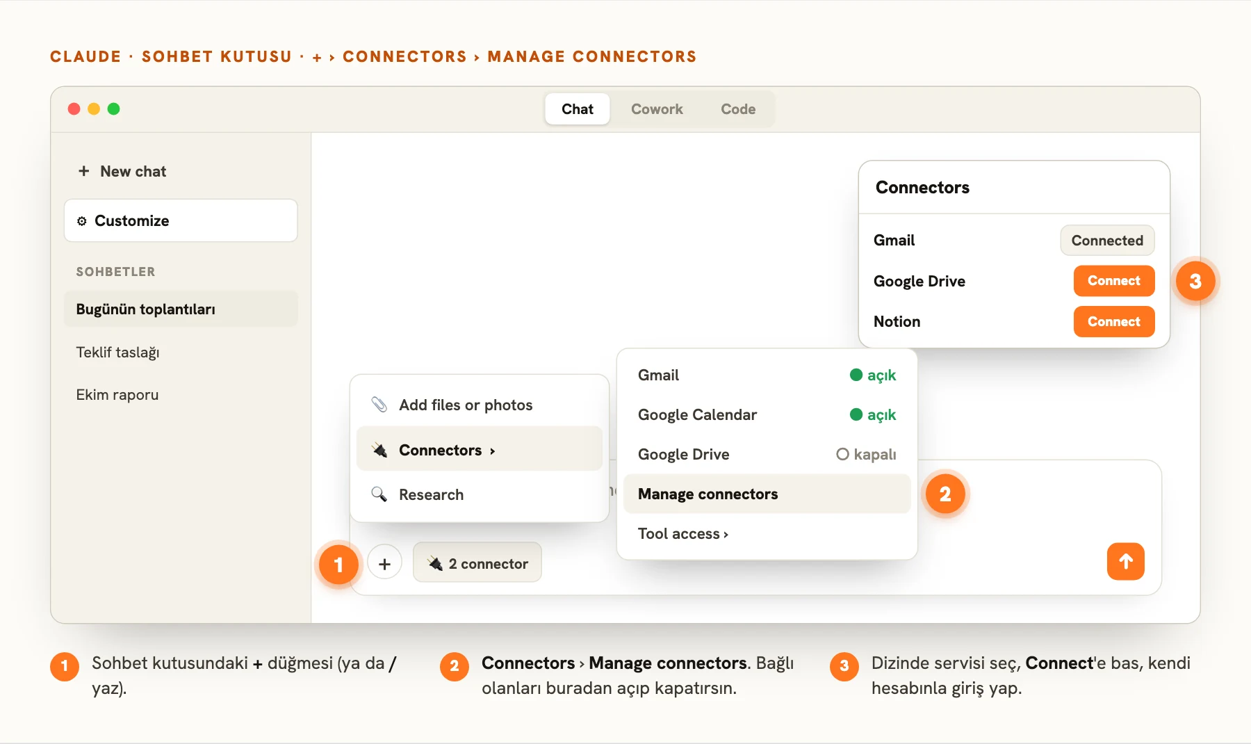
Task: Switch to the Cowork tab
Action: pyautogui.click(x=657, y=109)
